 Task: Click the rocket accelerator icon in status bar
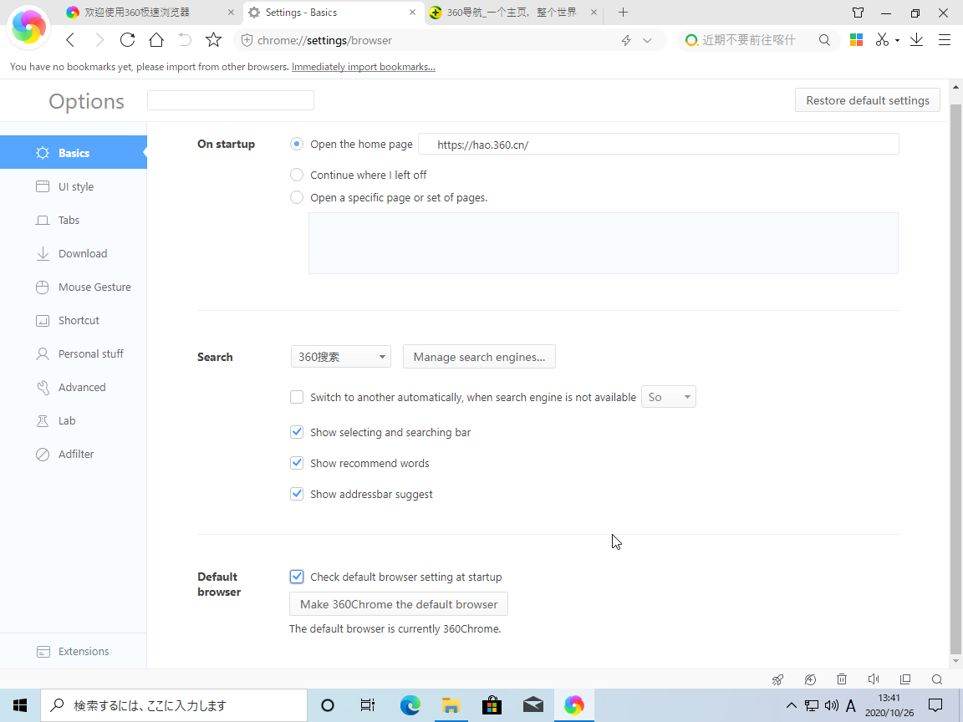click(777, 679)
